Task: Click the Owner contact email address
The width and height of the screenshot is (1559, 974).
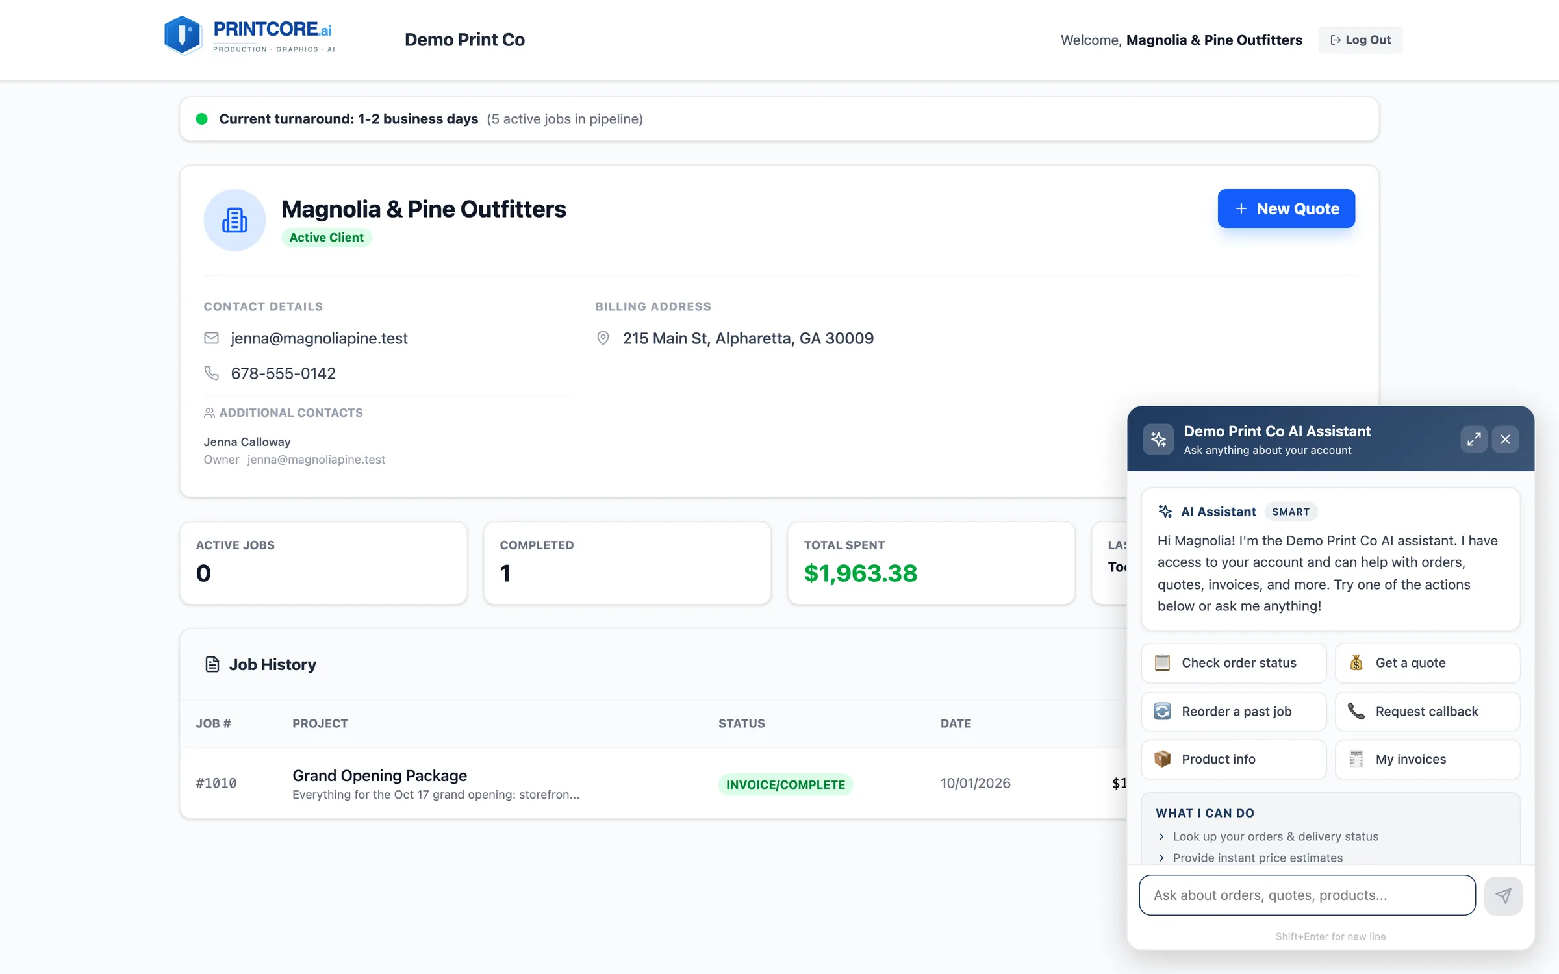Action: click(316, 459)
